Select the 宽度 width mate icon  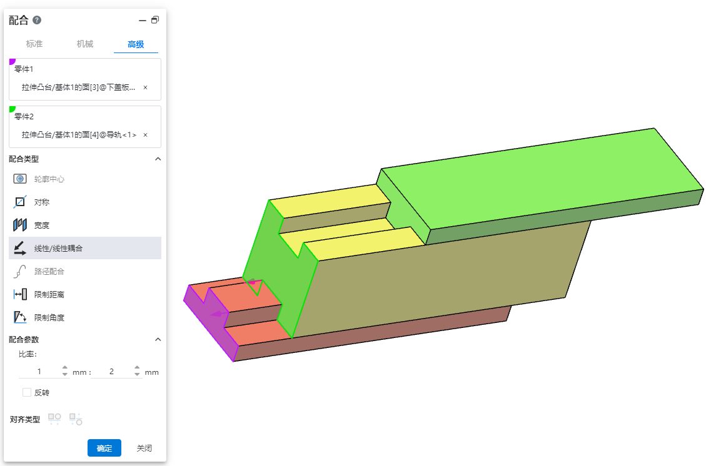click(20, 226)
